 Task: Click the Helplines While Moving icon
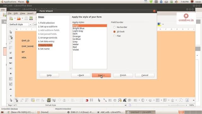(x=92, y=100)
